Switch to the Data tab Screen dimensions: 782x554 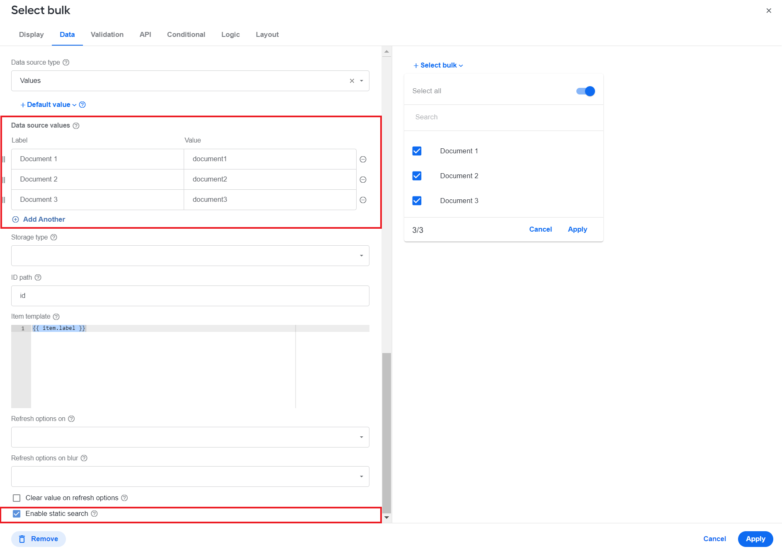(67, 35)
